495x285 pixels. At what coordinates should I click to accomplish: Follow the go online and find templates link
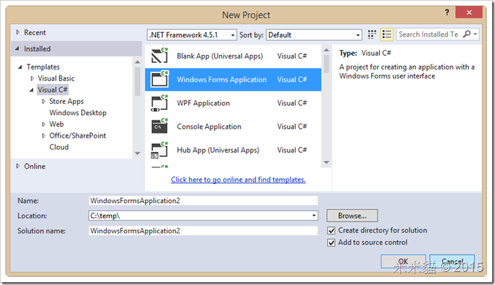coord(238,180)
